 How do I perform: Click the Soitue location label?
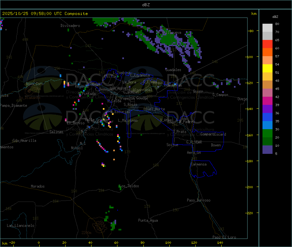pyautogui.click(x=172, y=145)
